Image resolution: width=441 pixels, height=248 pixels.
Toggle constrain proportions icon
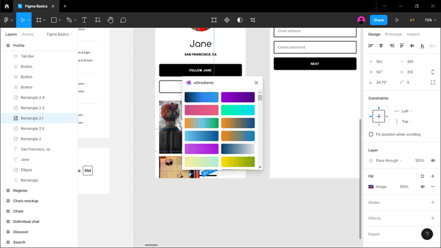pyautogui.click(x=433, y=72)
